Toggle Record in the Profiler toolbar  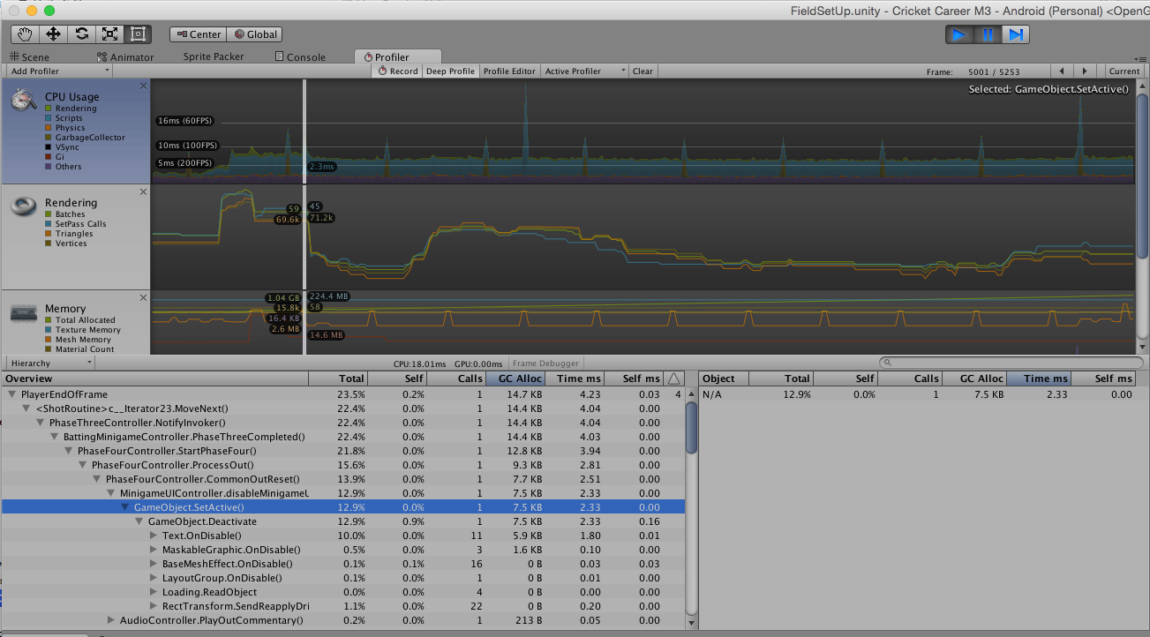pyautogui.click(x=397, y=71)
